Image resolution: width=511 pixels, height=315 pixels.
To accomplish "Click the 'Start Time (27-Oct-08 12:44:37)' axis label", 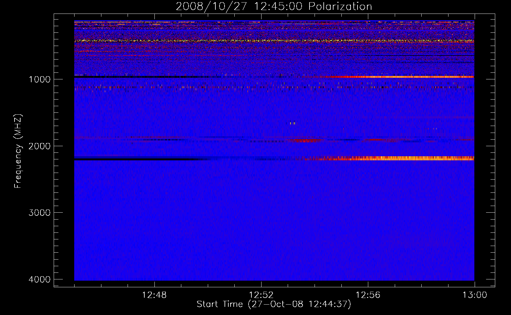I will [x=274, y=304].
